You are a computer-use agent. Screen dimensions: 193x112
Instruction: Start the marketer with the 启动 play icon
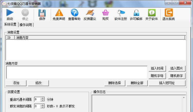tap(10, 13)
